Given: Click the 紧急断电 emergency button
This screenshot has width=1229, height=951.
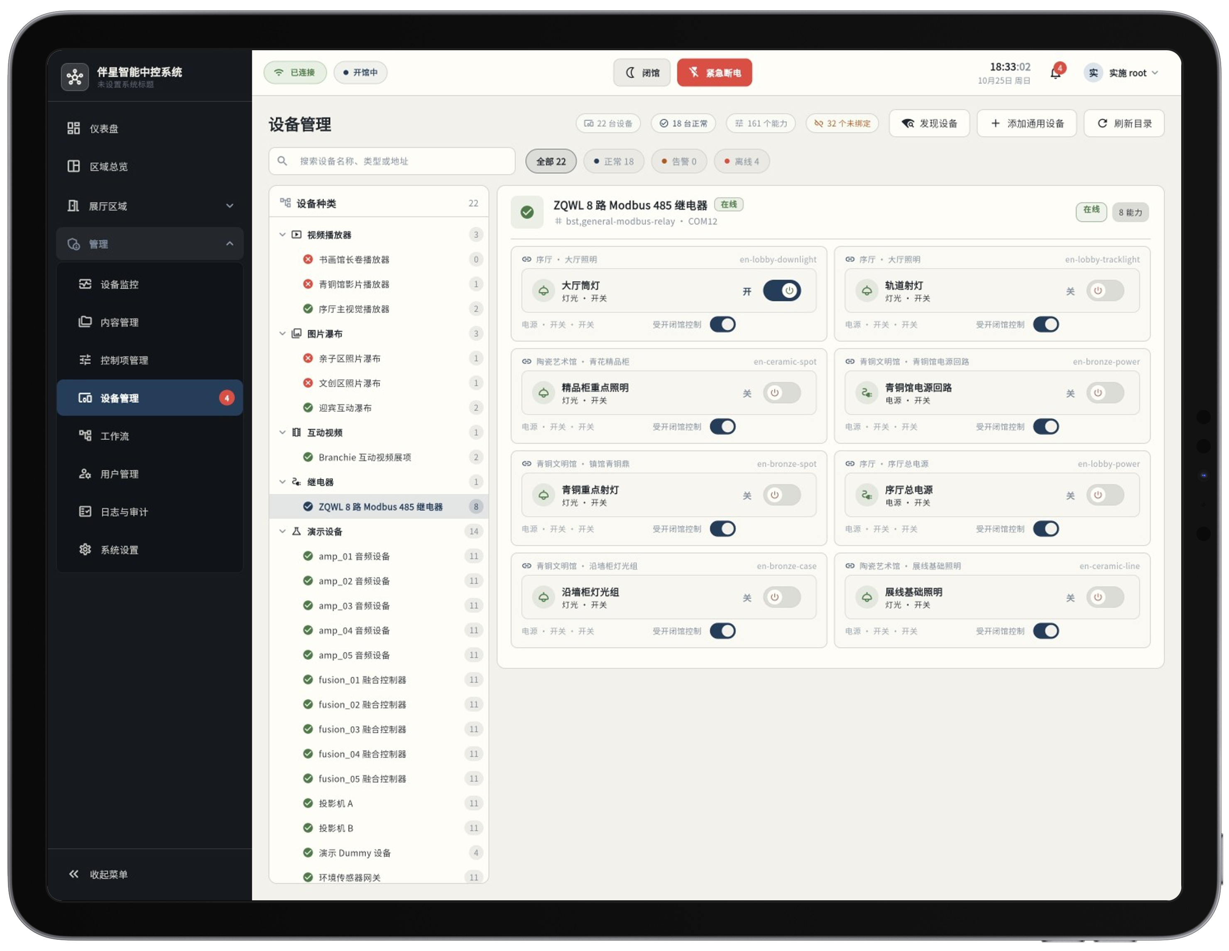Looking at the screenshot, I should [715, 73].
